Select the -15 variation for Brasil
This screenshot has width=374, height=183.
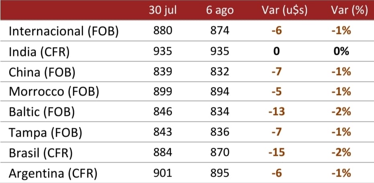(x=276, y=152)
